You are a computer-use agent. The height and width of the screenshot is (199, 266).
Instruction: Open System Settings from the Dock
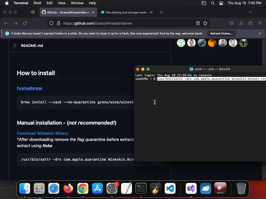[x=112, y=188]
